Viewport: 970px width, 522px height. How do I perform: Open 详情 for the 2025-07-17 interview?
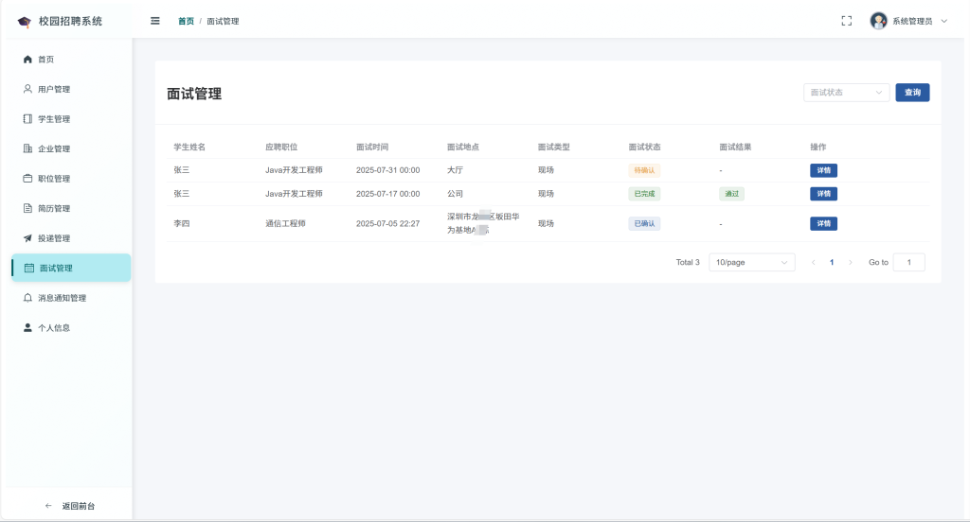tap(823, 194)
